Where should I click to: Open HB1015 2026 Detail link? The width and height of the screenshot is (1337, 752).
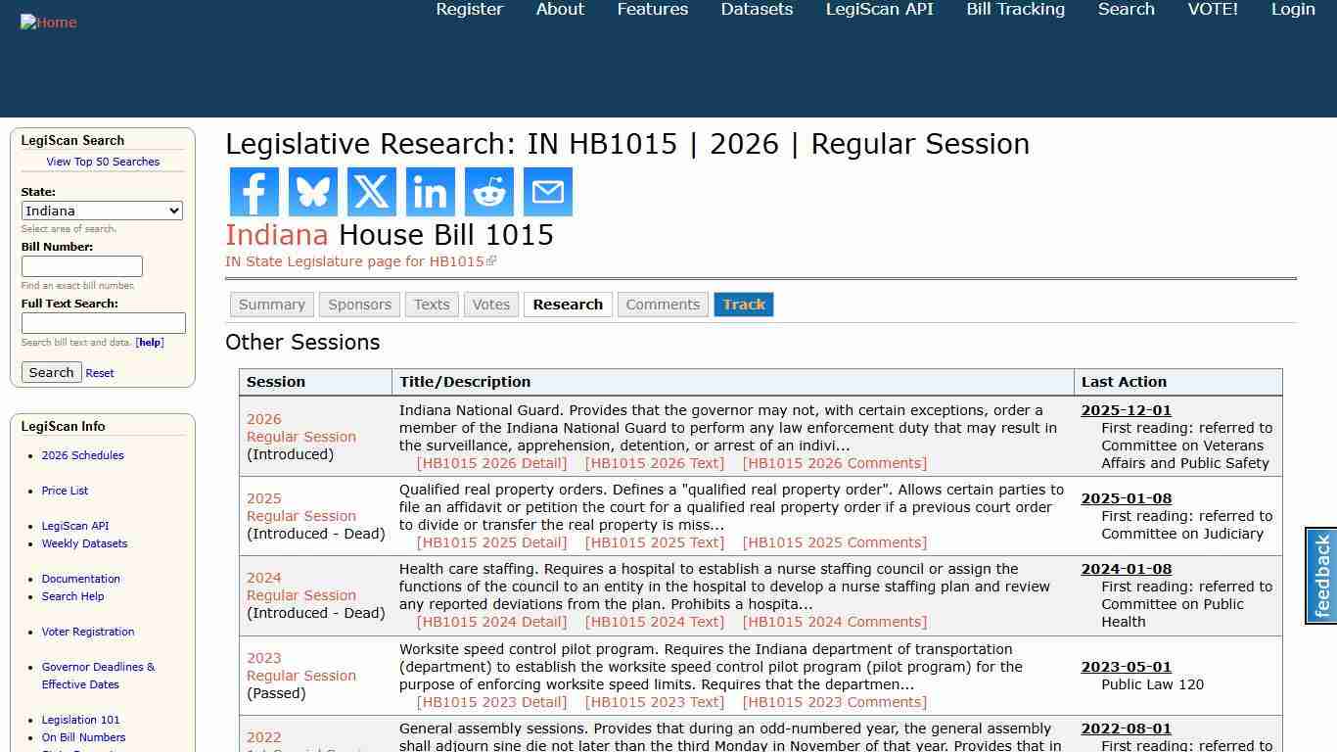point(492,462)
